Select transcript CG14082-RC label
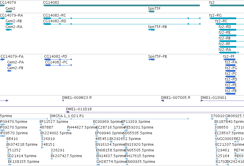Screen dimensions: 244x166 (54, 15)
